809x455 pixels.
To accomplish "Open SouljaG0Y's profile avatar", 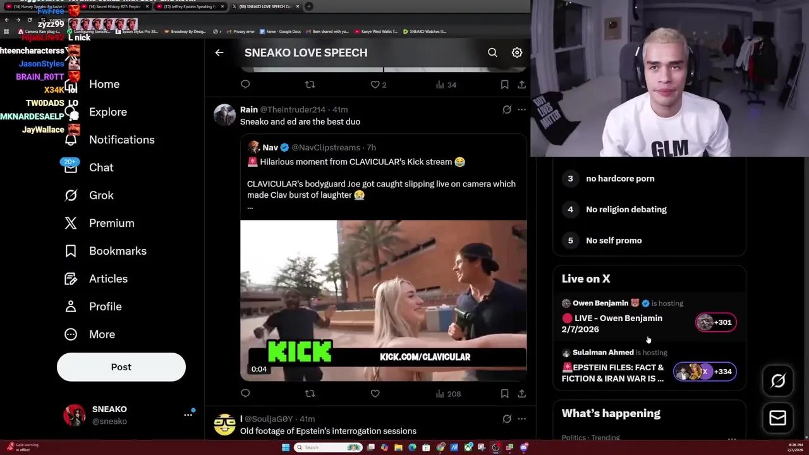I will pos(224,425).
